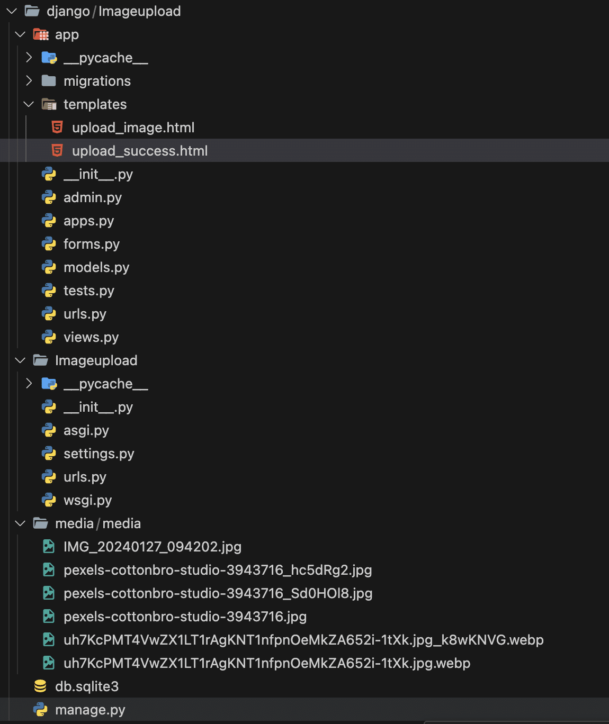Image resolution: width=609 pixels, height=724 pixels.
Task: Click the pycache folder icon inside app
Action: (x=49, y=57)
